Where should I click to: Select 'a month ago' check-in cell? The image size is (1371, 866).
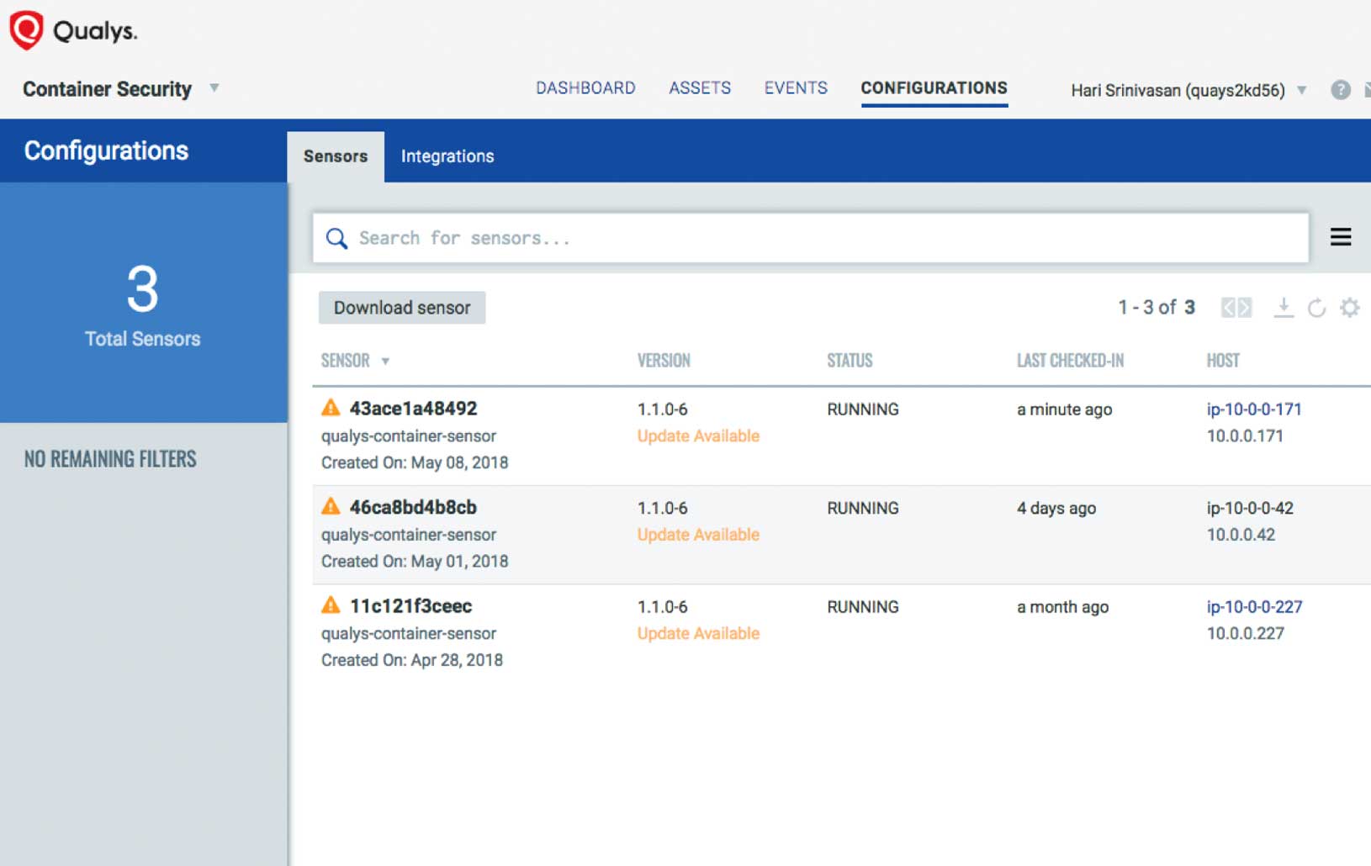(1062, 607)
